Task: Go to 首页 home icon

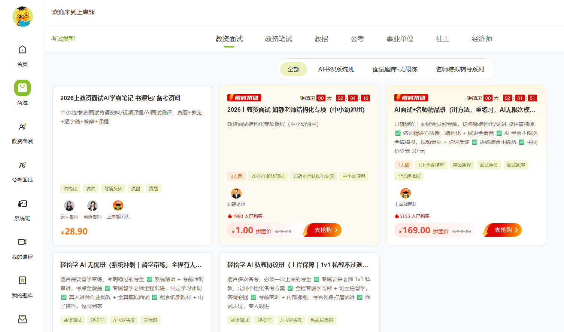Action: click(22, 49)
